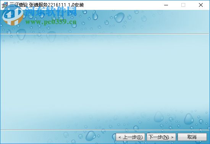Go back with 上一步(B) button
The image size is (210, 144).
click(x=131, y=137)
